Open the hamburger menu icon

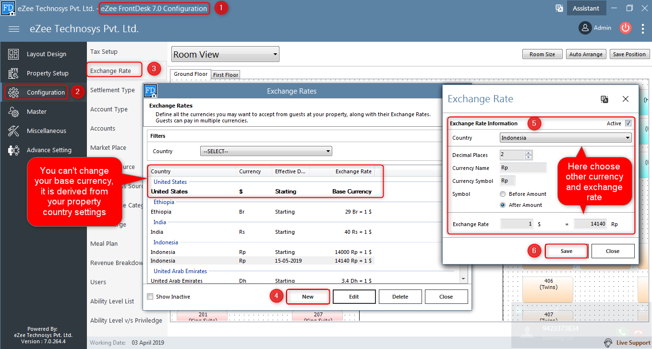pyautogui.click(x=14, y=29)
